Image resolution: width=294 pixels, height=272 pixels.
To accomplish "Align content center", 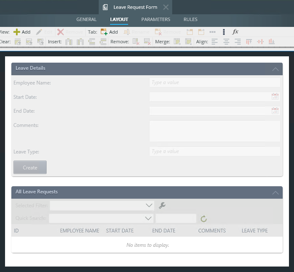I will pyautogui.click(x=226, y=42).
